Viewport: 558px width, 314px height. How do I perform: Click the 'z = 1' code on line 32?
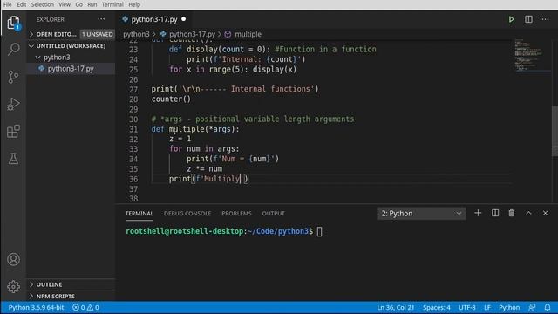pyautogui.click(x=180, y=139)
